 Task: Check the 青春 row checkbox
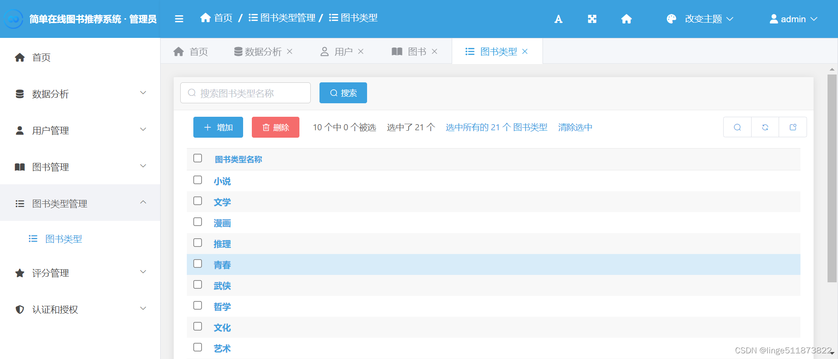[198, 264]
